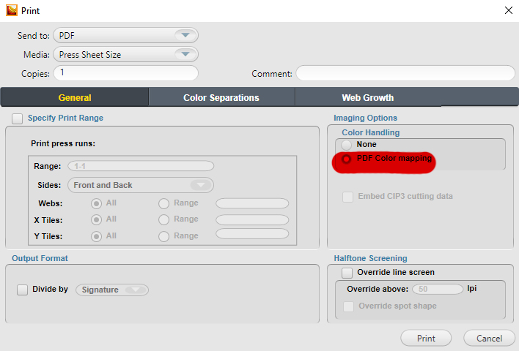Open the Send to PDF dropdown

126,35
